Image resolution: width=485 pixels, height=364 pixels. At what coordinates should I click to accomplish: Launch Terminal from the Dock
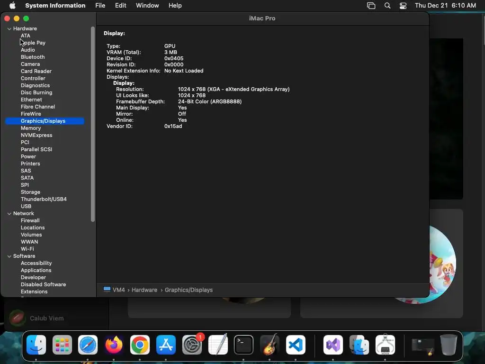[244, 345]
